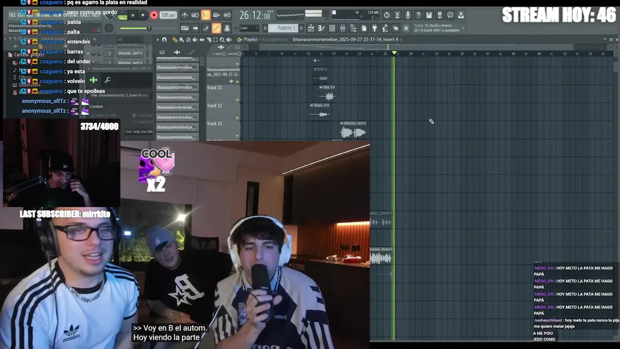
Task: Select the playlist Slice tool
Action: [208, 40]
